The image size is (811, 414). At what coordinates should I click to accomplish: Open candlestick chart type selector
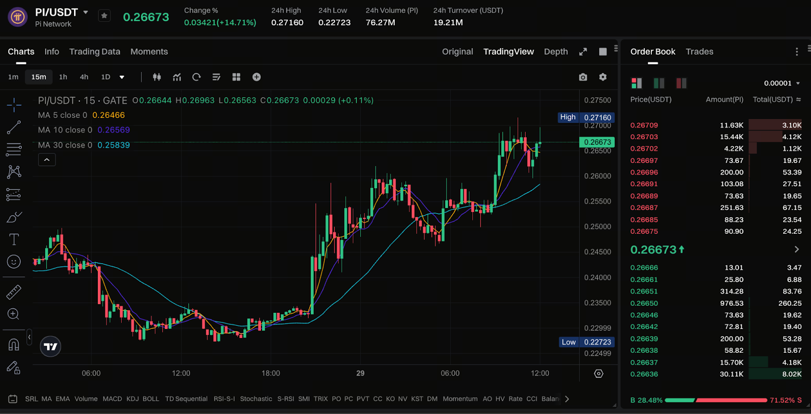pyautogui.click(x=157, y=77)
